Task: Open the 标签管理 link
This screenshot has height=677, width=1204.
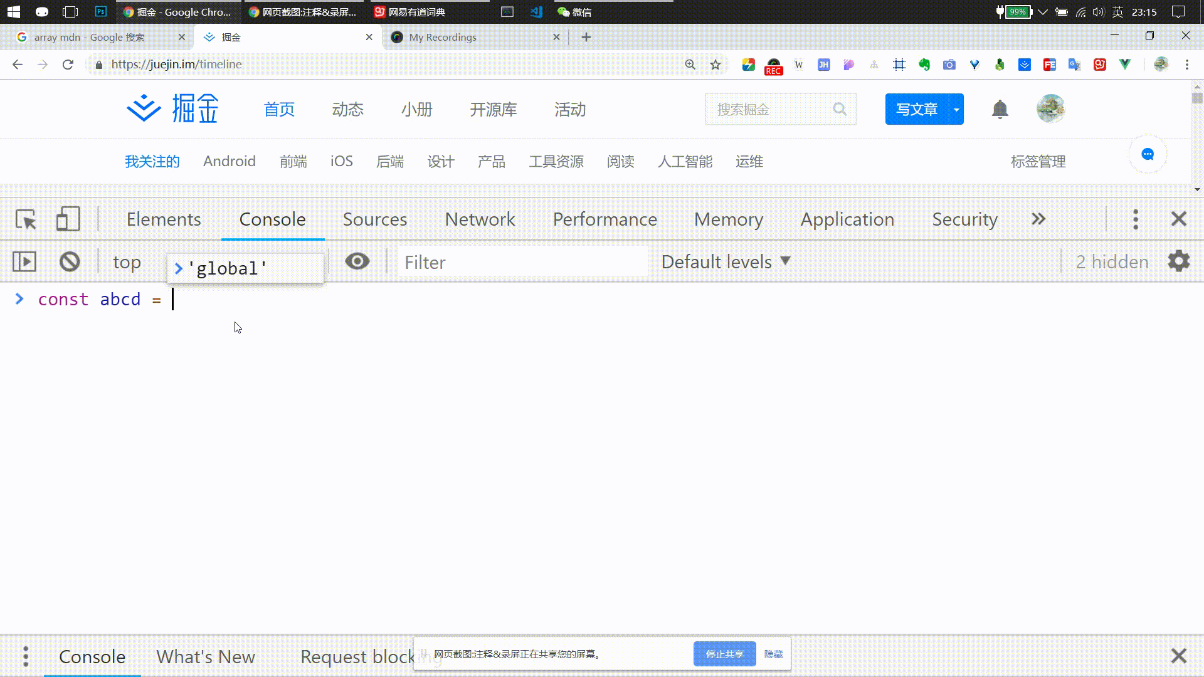Action: click(x=1038, y=162)
